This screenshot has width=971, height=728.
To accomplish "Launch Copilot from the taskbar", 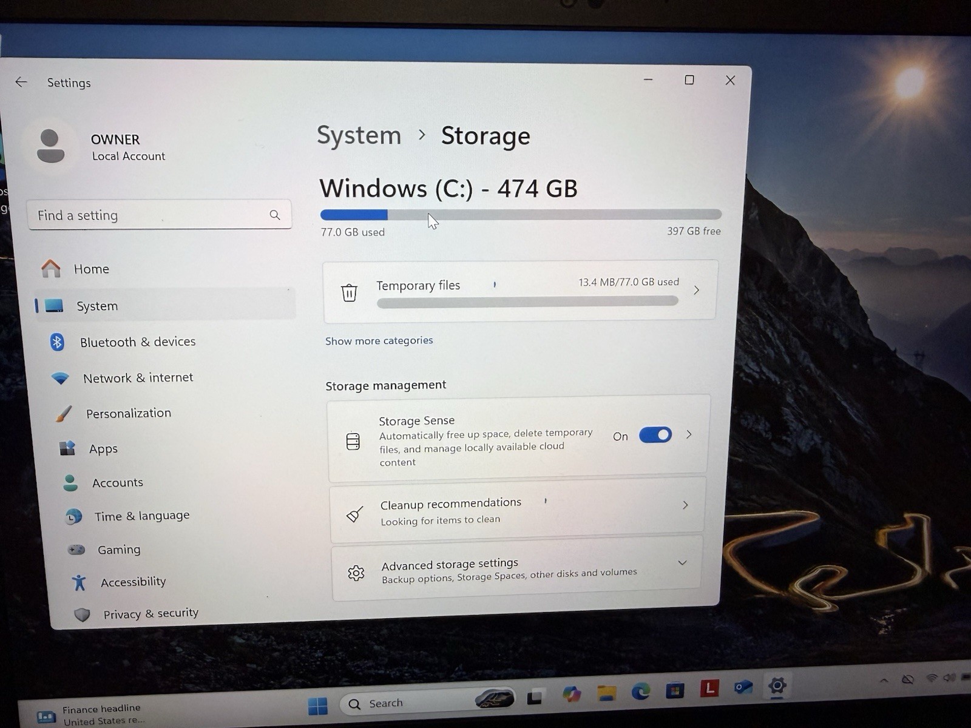I will coord(570,693).
